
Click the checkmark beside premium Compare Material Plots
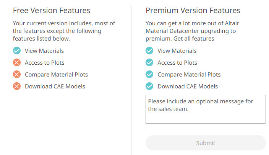pyautogui.click(x=149, y=74)
